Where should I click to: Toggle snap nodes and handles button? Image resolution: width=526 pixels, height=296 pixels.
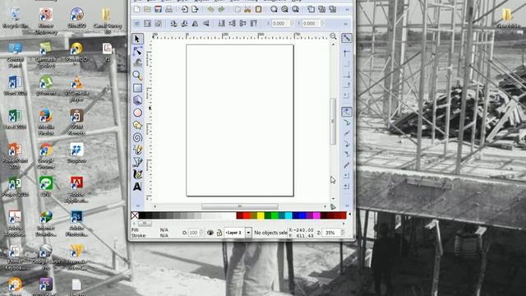coord(347,112)
